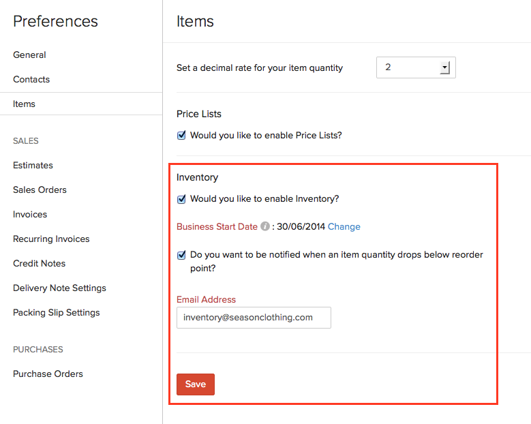Open Estimates settings
Image resolution: width=531 pixels, height=424 pixels.
(x=33, y=165)
